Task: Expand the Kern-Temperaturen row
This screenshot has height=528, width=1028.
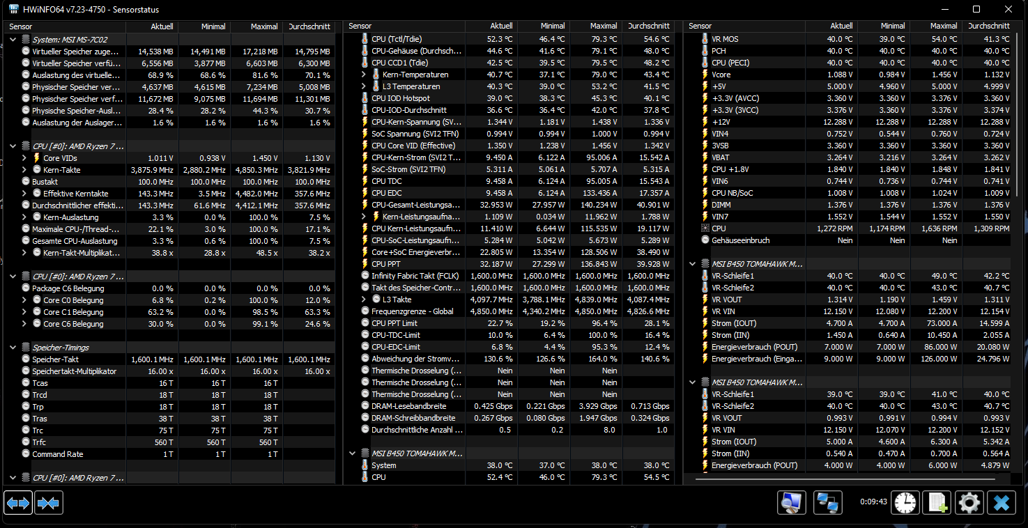Action: tap(364, 75)
